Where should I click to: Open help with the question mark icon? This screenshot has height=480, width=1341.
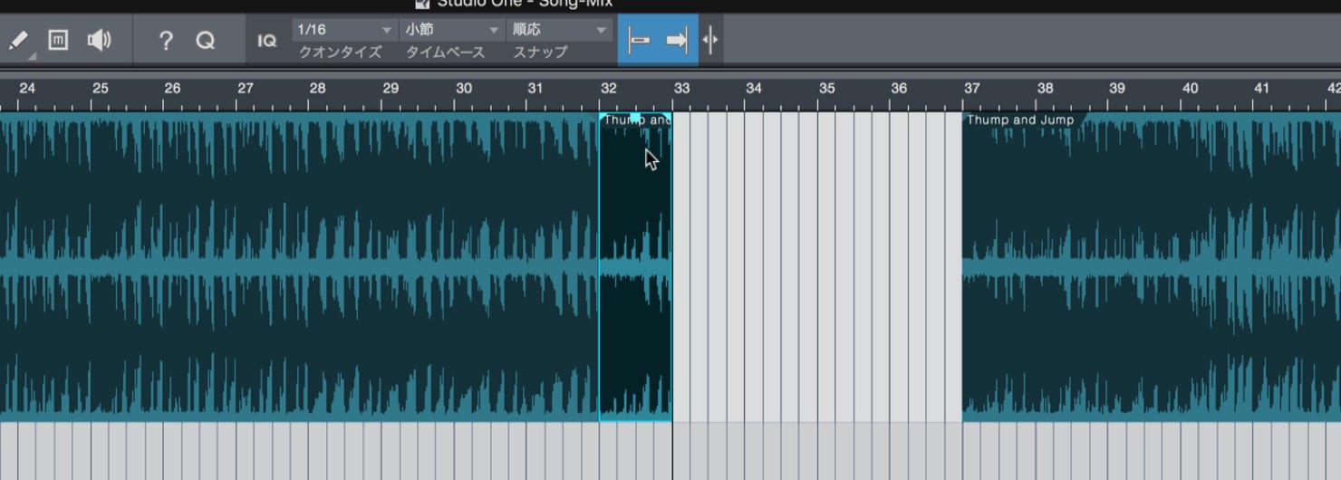166,41
